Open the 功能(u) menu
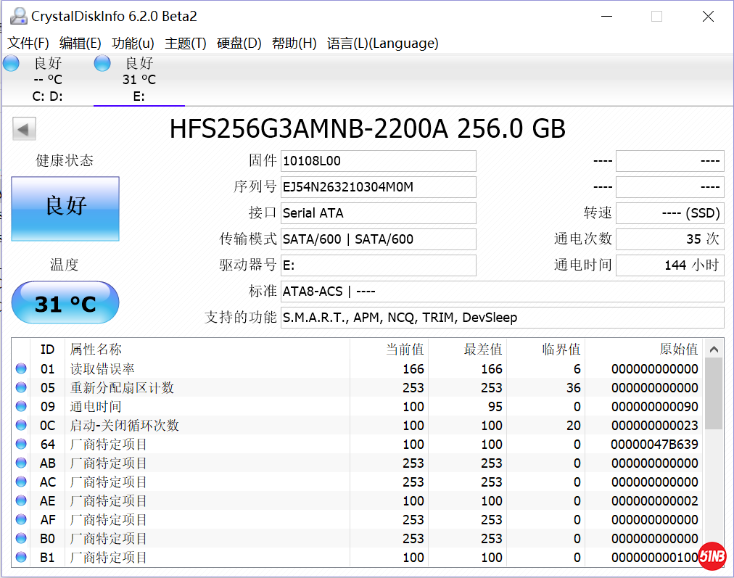Screen dimensions: 734x578 point(131,44)
